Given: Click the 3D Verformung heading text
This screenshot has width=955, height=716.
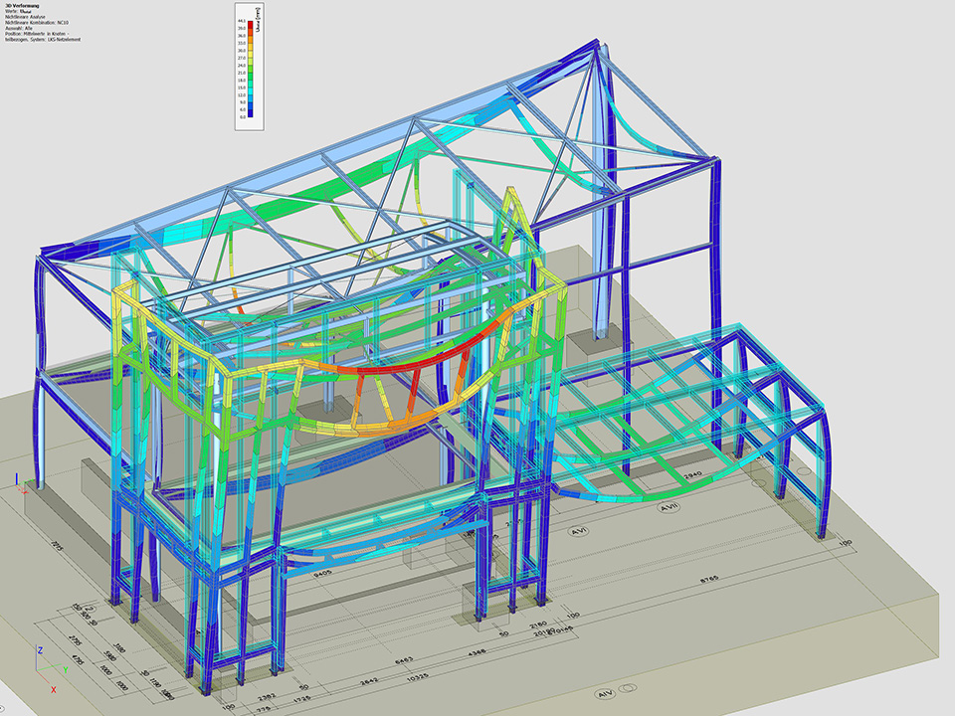Looking at the screenshot, I should tap(23, 5).
